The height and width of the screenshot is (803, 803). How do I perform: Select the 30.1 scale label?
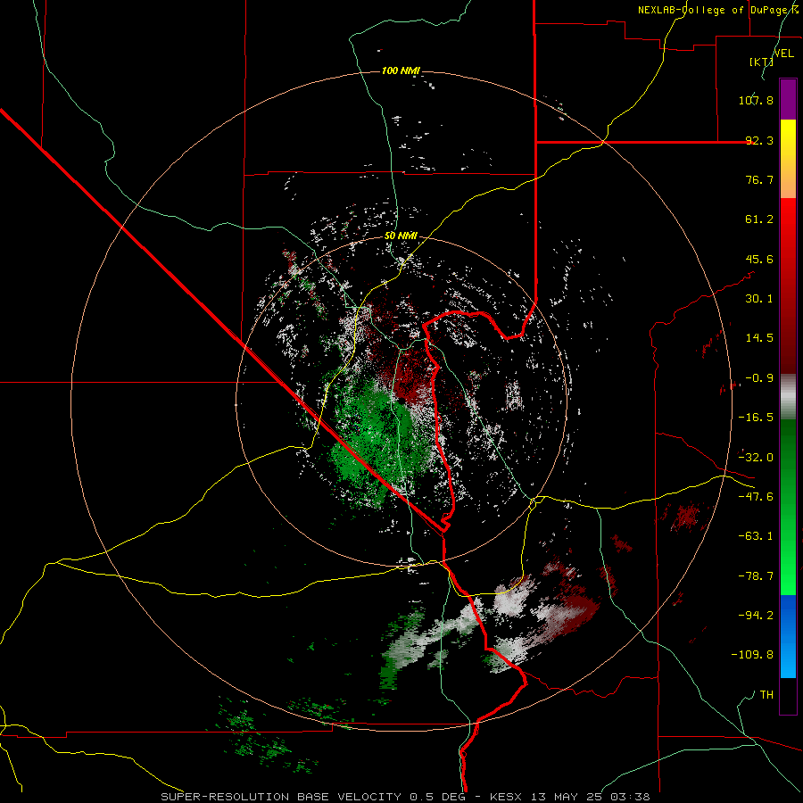click(x=759, y=299)
